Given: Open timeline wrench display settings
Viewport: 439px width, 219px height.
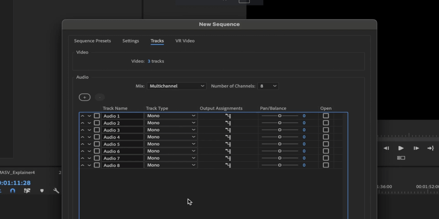Looking at the screenshot, I should [x=56, y=191].
